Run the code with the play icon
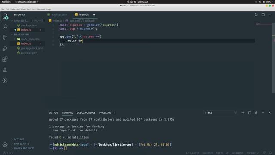Viewport: 275px width, 155px height. 256,15
